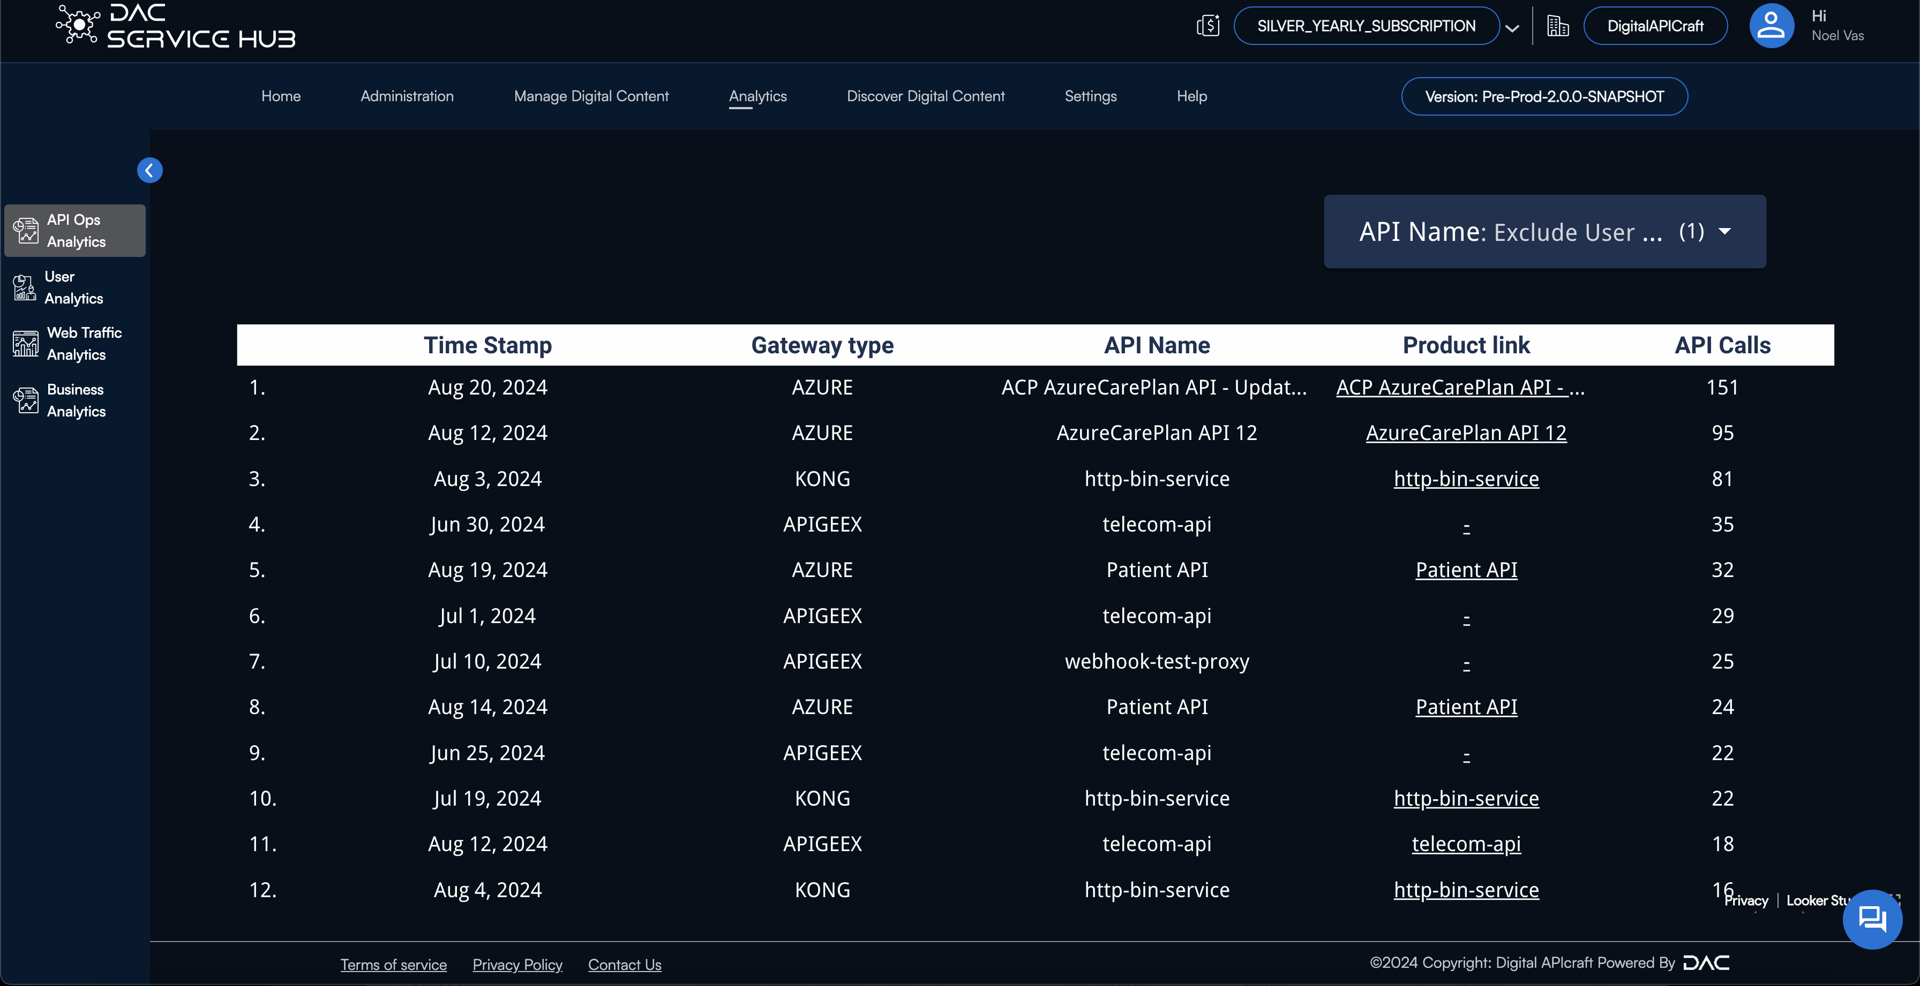
Task: Select API Ops Analytics in sidebar
Action: [x=76, y=231]
